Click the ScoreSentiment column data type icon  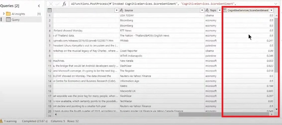[225, 10]
